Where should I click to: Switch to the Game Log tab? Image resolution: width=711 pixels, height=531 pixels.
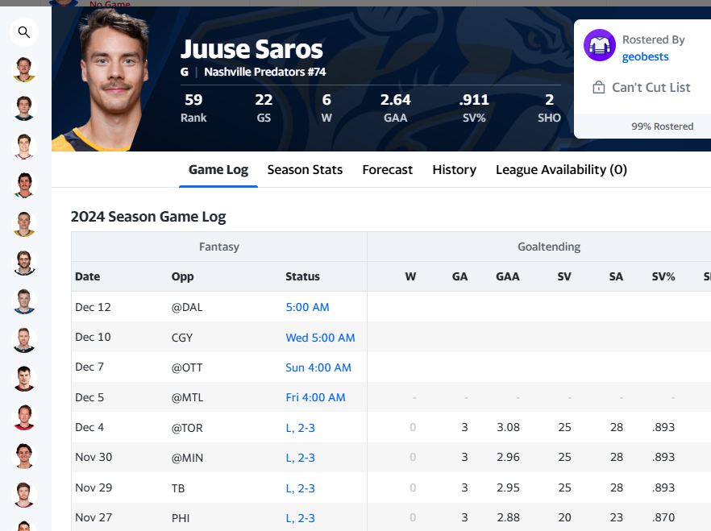218,170
